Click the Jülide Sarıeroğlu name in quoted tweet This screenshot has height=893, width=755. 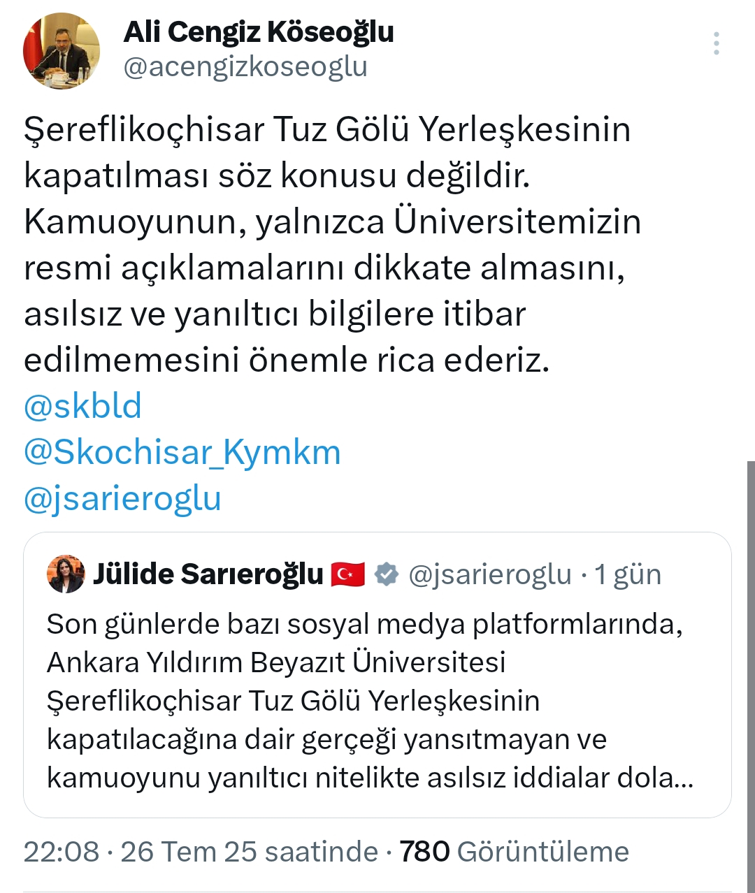click(208, 574)
